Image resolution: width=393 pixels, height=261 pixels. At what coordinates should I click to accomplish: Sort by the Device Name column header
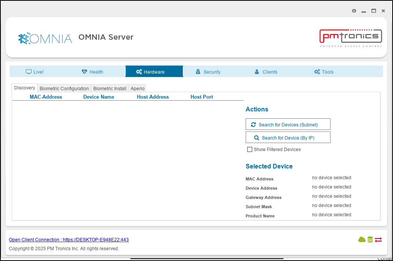click(x=99, y=97)
